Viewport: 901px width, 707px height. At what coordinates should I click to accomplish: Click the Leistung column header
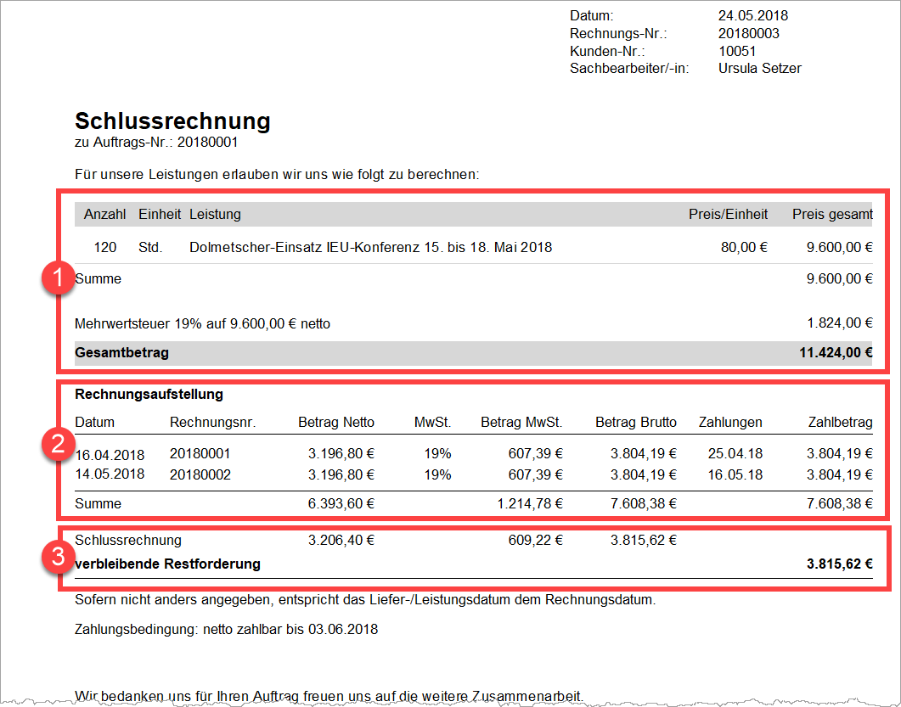click(x=215, y=215)
